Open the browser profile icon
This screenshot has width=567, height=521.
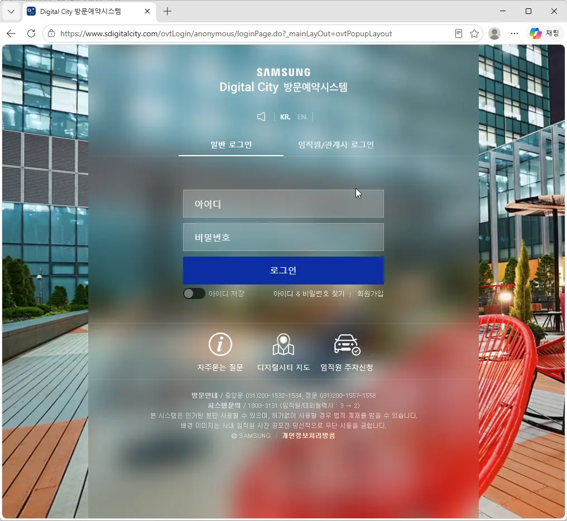coord(494,33)
